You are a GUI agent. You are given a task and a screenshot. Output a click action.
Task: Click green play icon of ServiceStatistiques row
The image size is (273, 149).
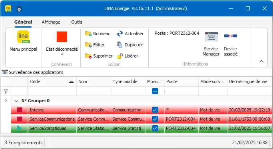coord(19,128)
